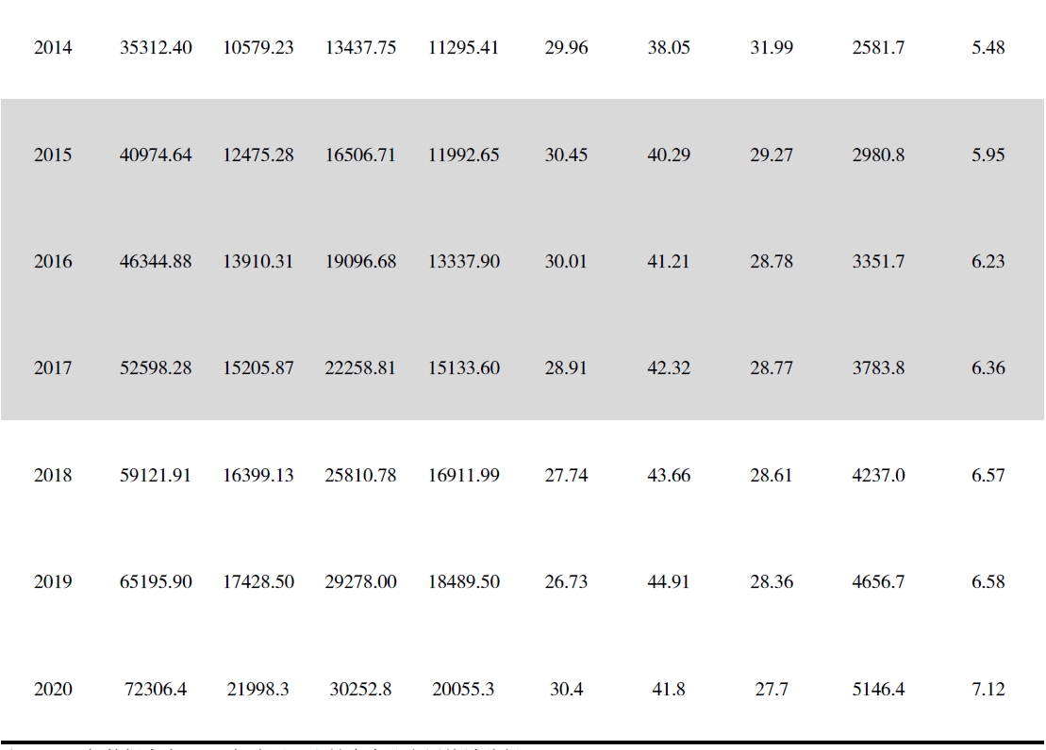Select the value 29278.00
The image size is (1046, 750).
[x=360, y=582]
